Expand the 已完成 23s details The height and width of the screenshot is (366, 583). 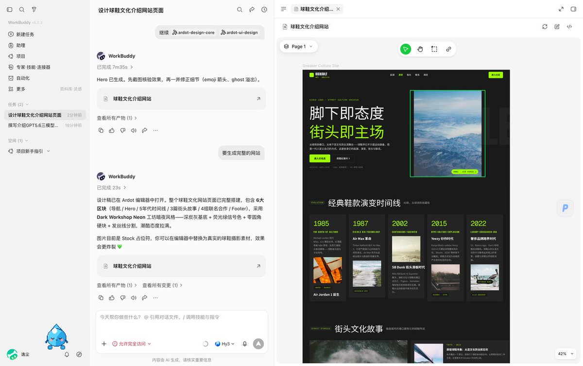click(112, 188)
